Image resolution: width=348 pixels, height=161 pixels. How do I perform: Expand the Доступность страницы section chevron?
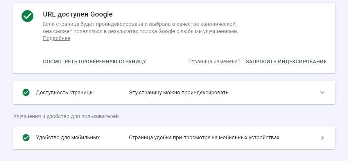pos(322,93)
